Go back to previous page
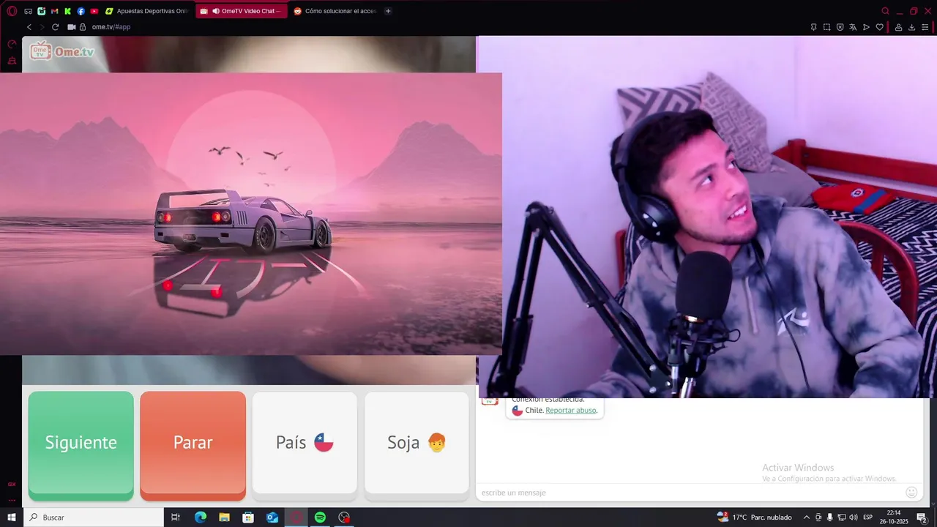937x527 pixels. (x=29, y=27)
